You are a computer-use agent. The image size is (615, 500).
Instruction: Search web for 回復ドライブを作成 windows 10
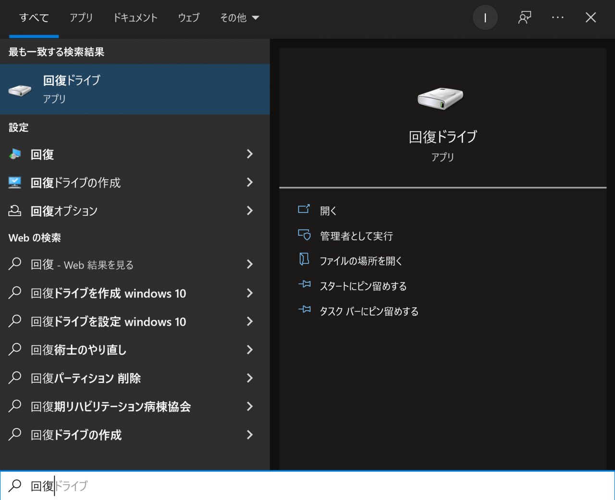pos(135,293)
